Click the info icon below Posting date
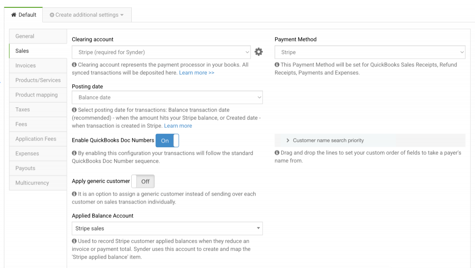 [74, 110]
